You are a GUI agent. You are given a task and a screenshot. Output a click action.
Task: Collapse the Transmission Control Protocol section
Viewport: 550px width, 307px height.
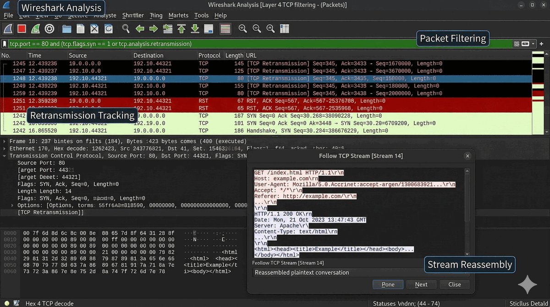point(5,156)
